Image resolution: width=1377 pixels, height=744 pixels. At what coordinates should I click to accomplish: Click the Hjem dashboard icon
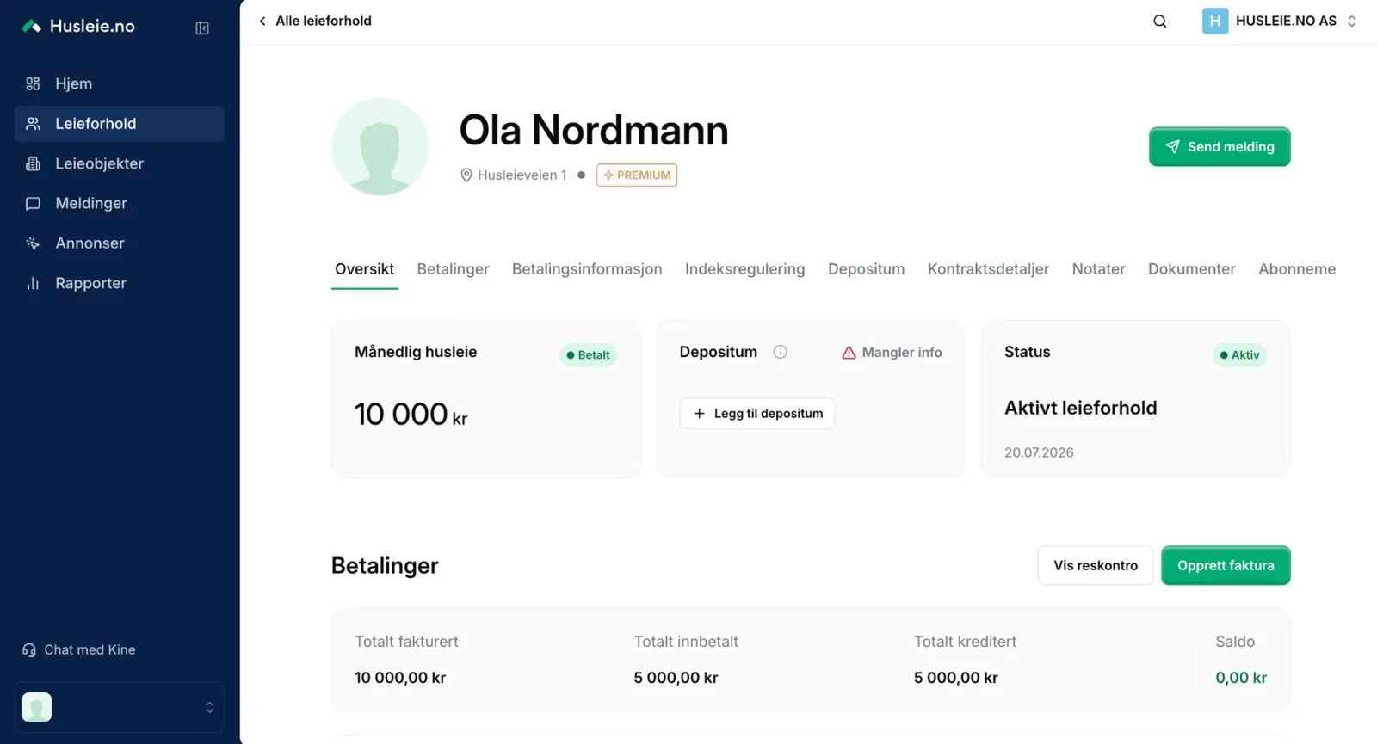pos(33,83)
